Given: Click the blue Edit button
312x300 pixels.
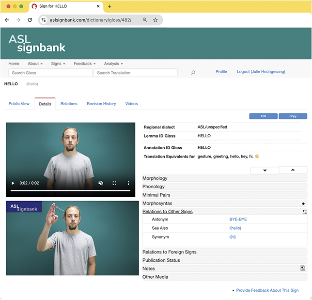Looking at the screenshot, I should pyautogui.click(x=263, y=116).
